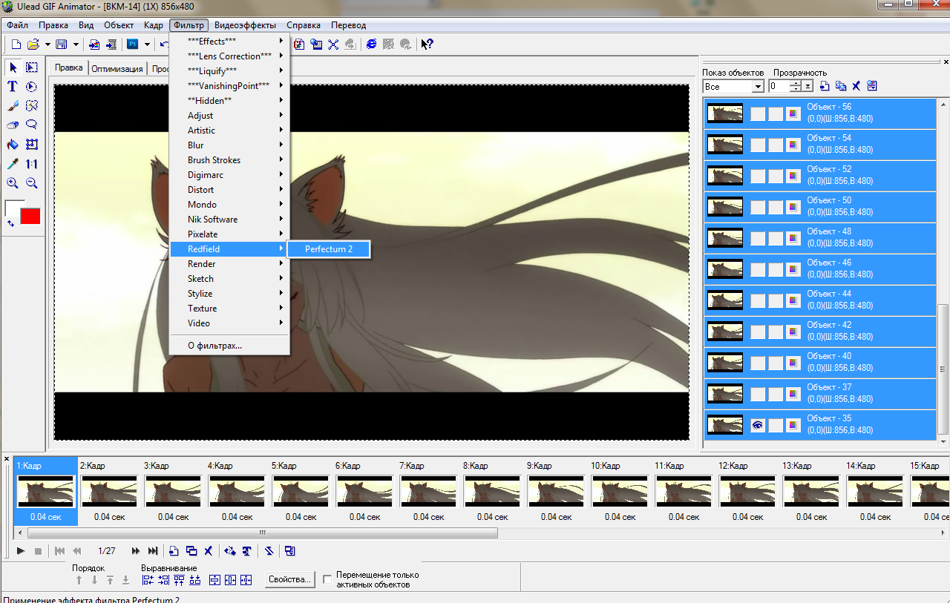This screenshot has height=603, width=950.
Task: Check 'Перемещение только активных объектов' checkbox
Action: (x=327, y=580)
